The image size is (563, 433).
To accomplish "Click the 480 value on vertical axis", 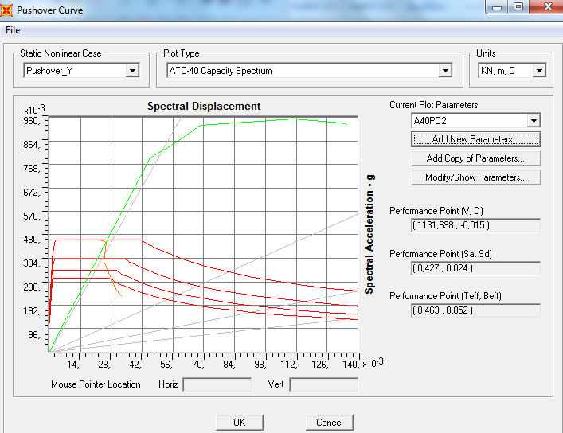I will pos(32,240).
